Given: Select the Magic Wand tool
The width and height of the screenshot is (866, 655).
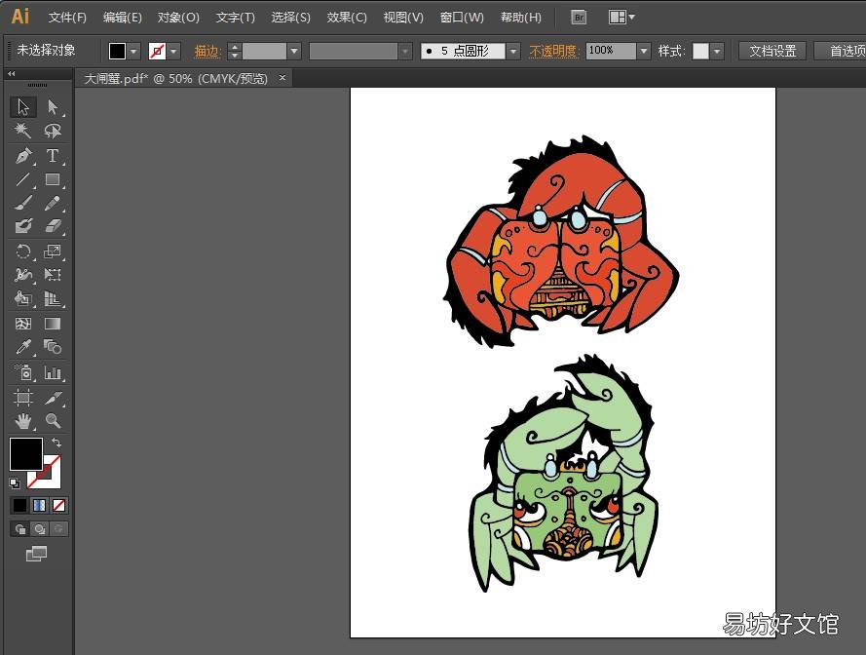Looking at the screenshot, I should click(23, 131).
